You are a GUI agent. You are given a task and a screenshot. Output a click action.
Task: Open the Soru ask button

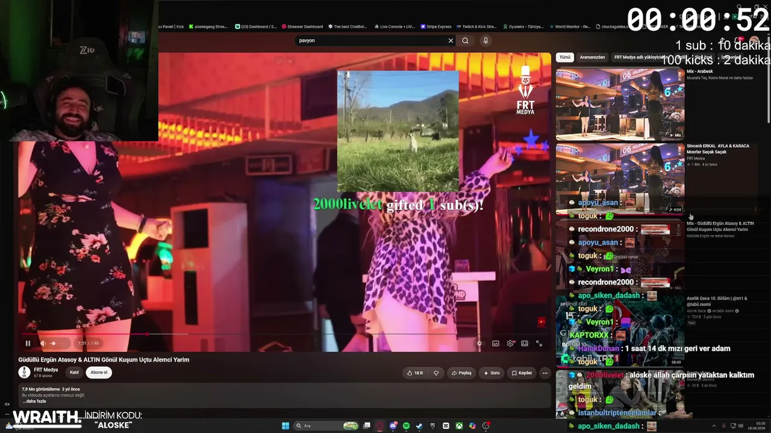[x=492, y=373]
